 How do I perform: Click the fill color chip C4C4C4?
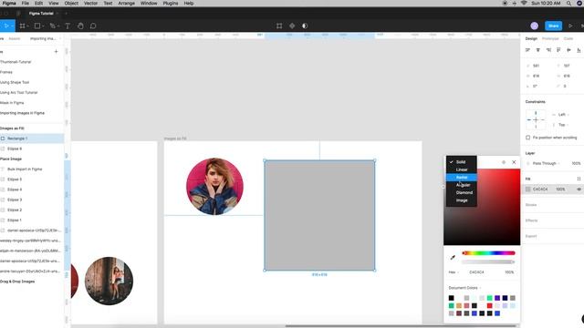[527, 190]
